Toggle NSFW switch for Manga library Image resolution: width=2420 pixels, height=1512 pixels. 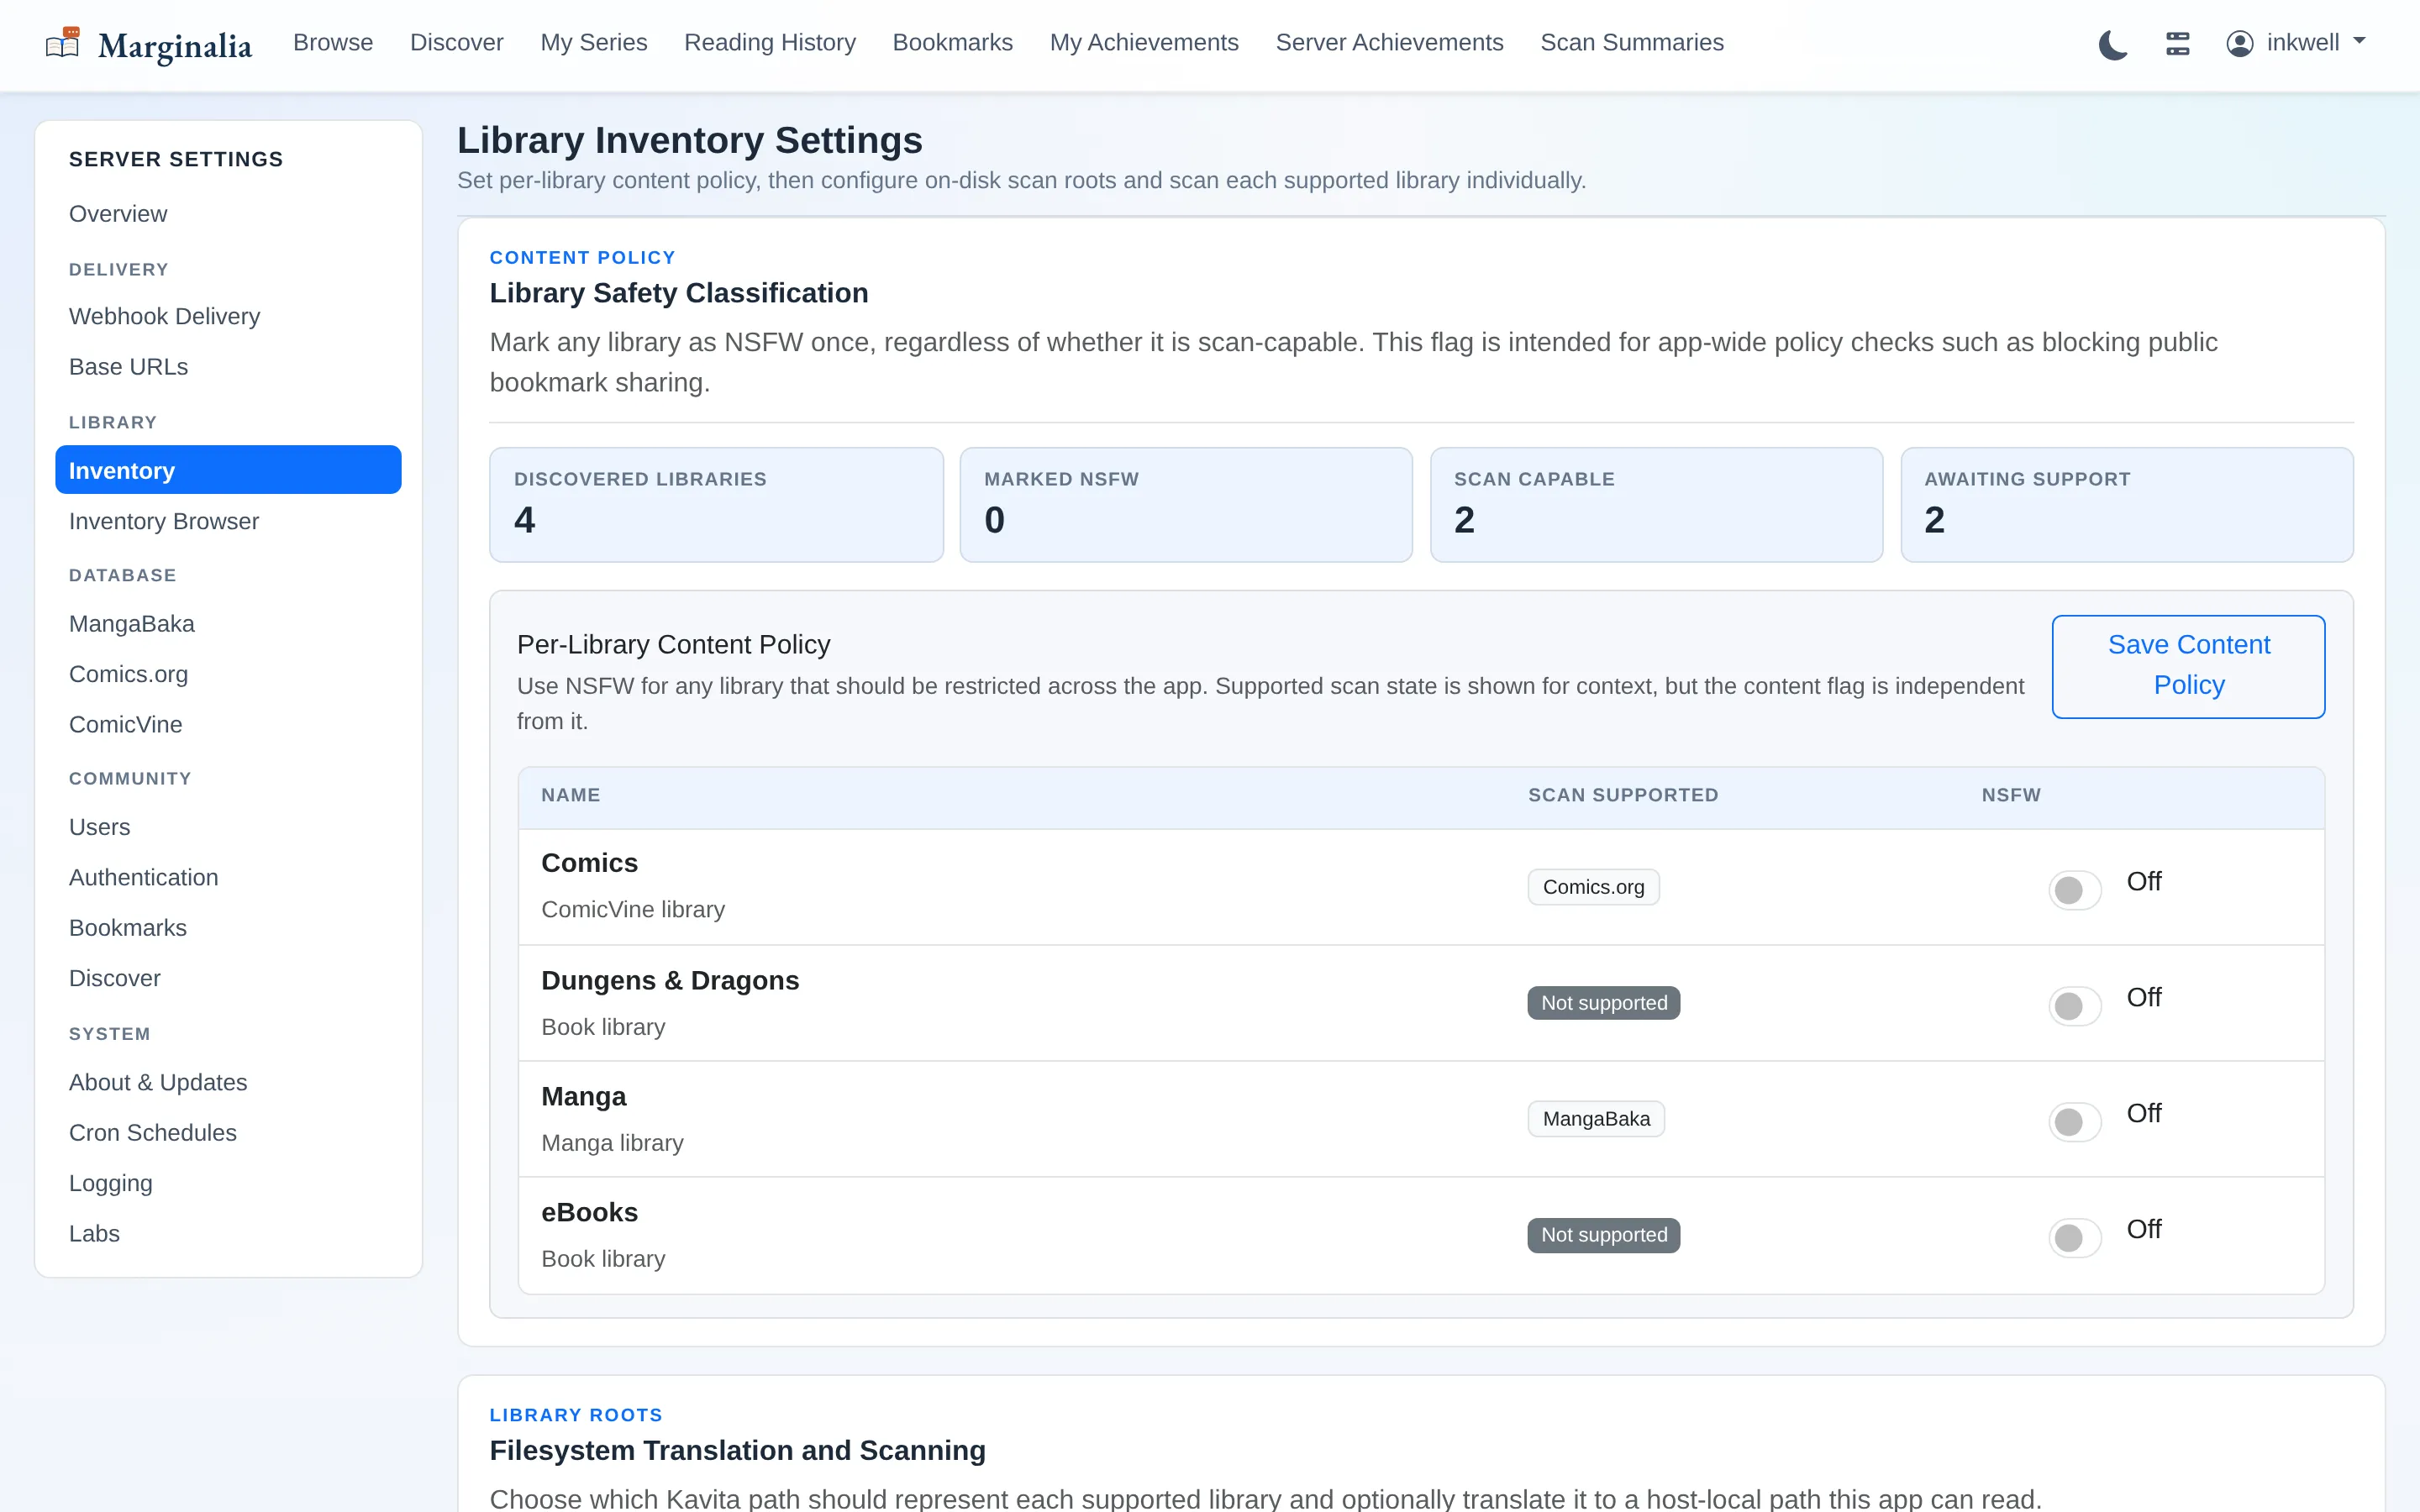tap(2075, 1121)
